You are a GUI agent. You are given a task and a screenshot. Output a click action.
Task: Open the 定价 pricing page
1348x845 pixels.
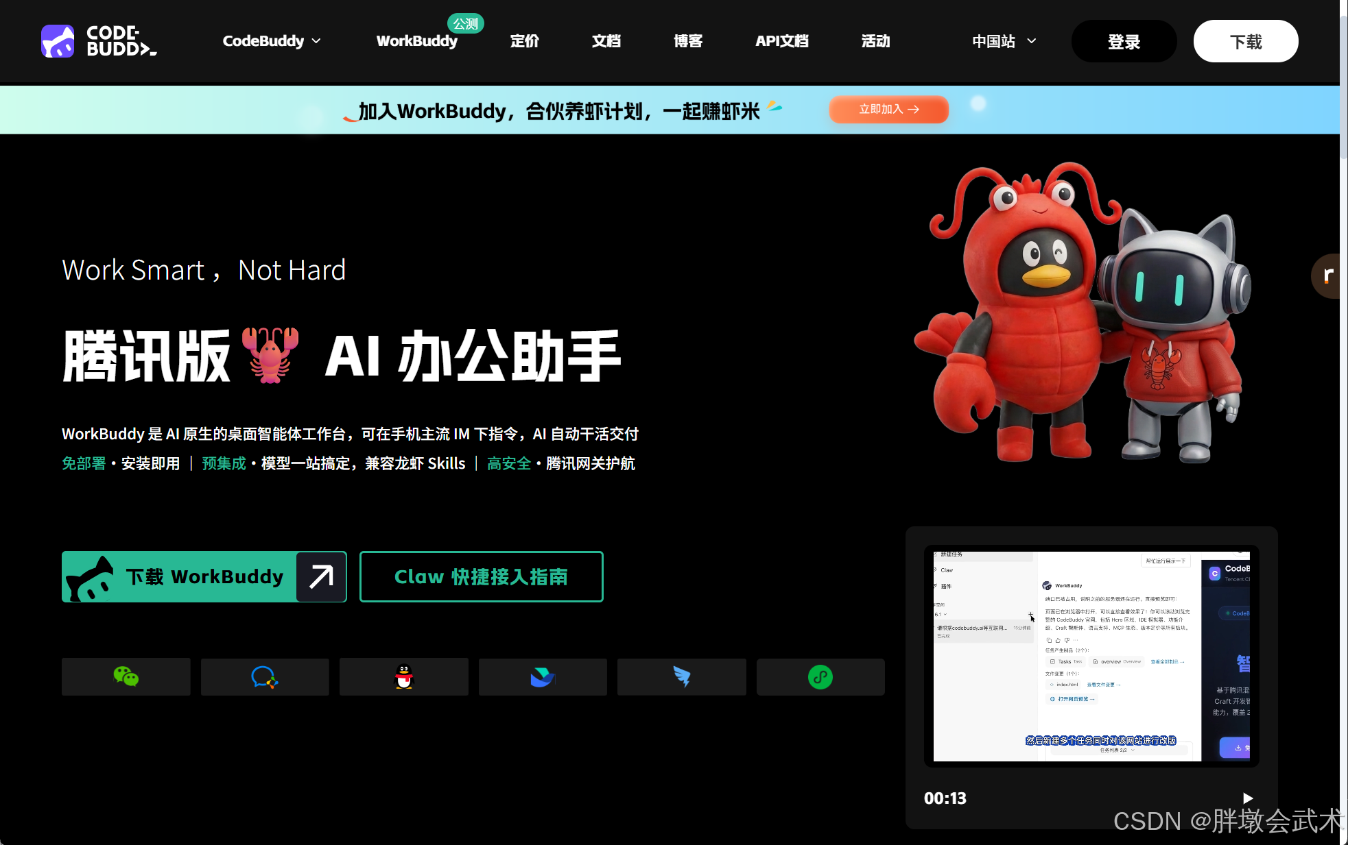coord(525,41)
